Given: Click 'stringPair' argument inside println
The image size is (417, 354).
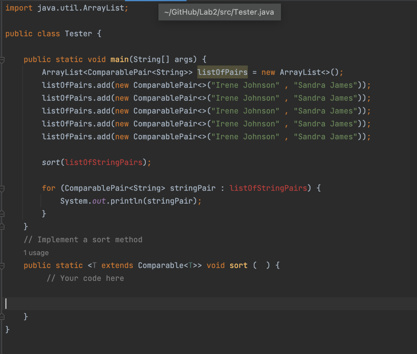Looking at the screenshot, I should pyautogui.click(x=170, y=201).
